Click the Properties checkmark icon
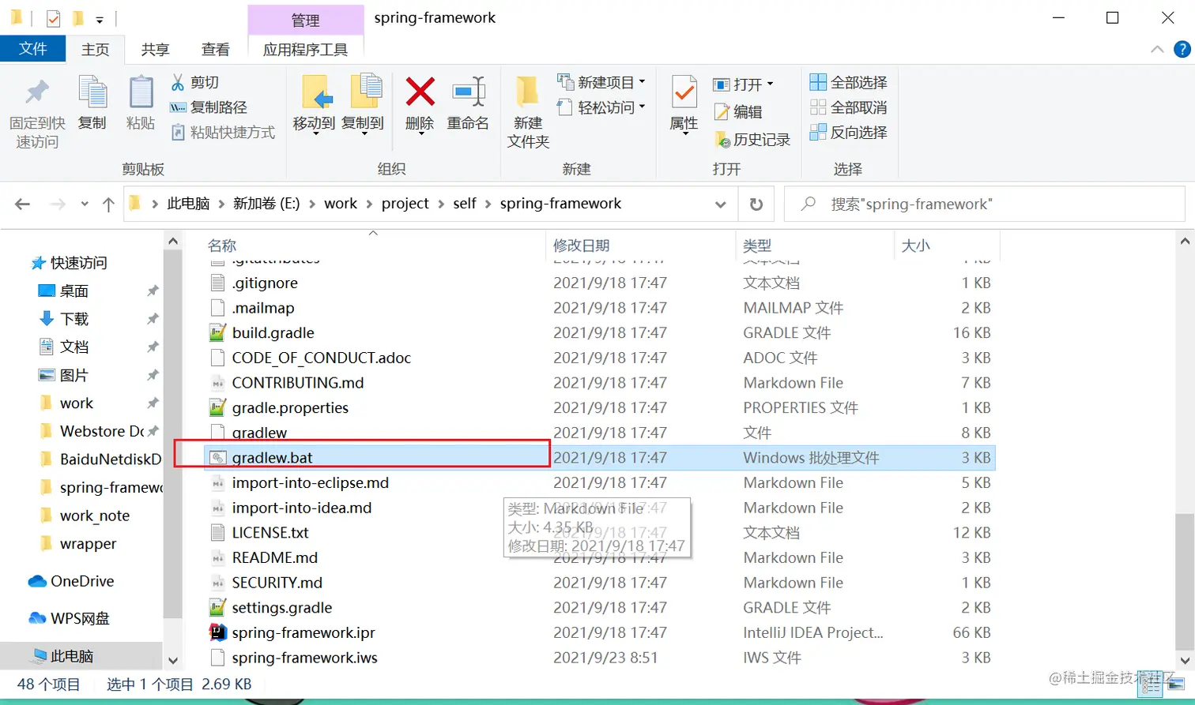Screen dimensions: 1195x705 coord(684,92)
